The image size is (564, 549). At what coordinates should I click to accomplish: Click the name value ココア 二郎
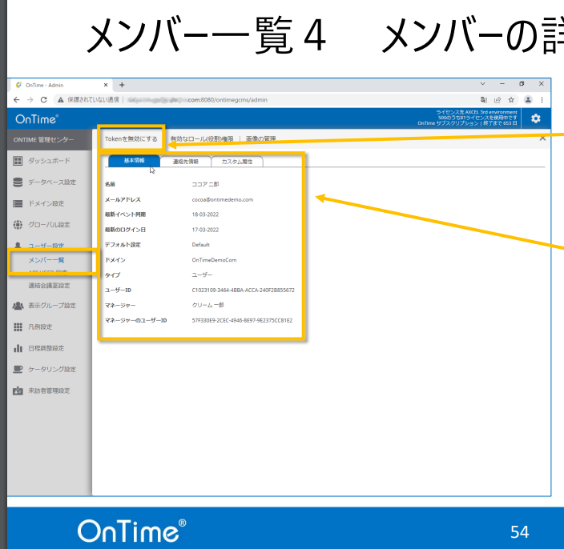pos(205,184)
